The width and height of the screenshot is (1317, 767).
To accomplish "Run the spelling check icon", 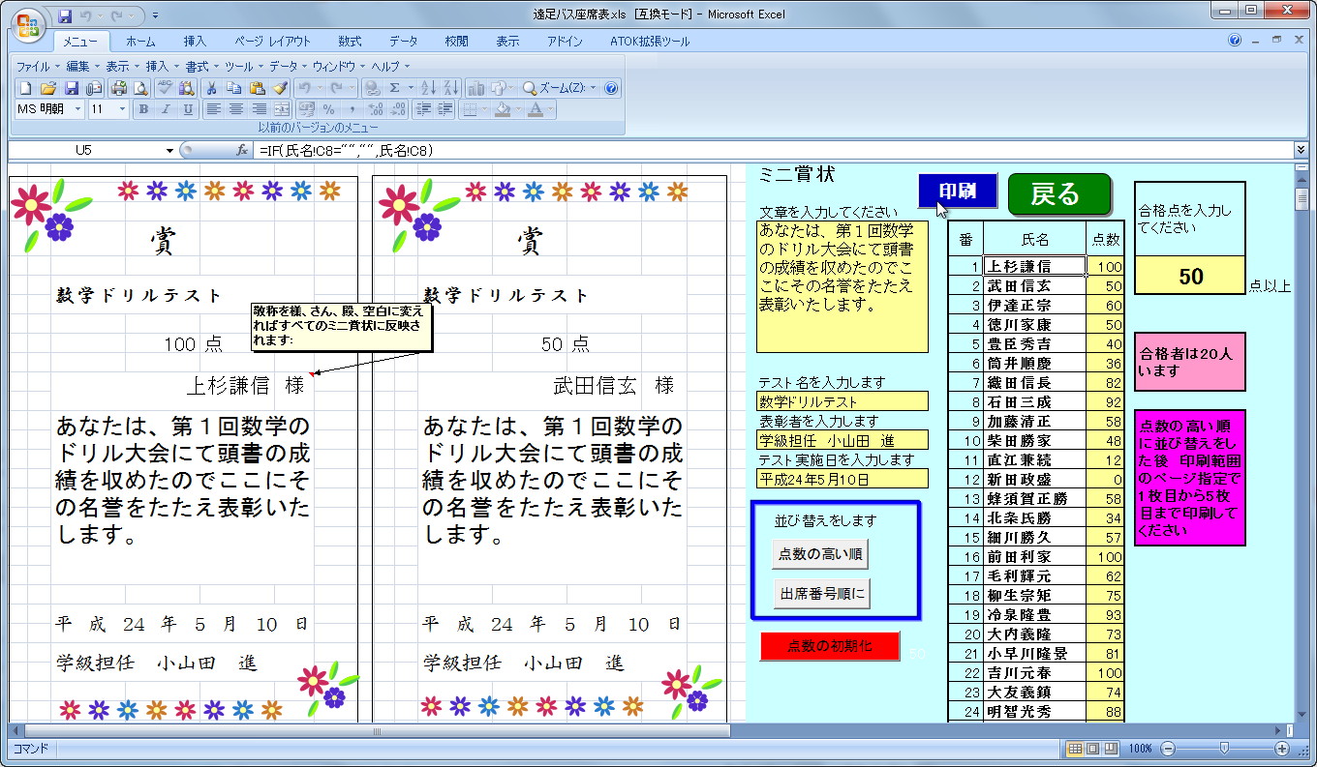I will click(x=165, y=88).
